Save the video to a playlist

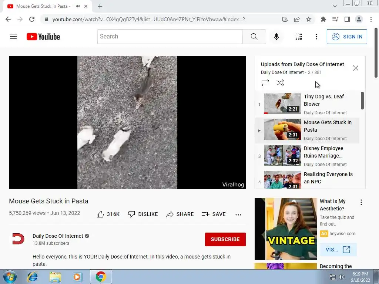coord(214,214)
